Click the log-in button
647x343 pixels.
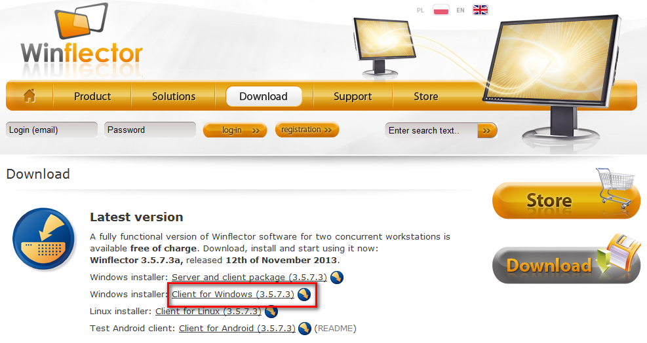235,130
